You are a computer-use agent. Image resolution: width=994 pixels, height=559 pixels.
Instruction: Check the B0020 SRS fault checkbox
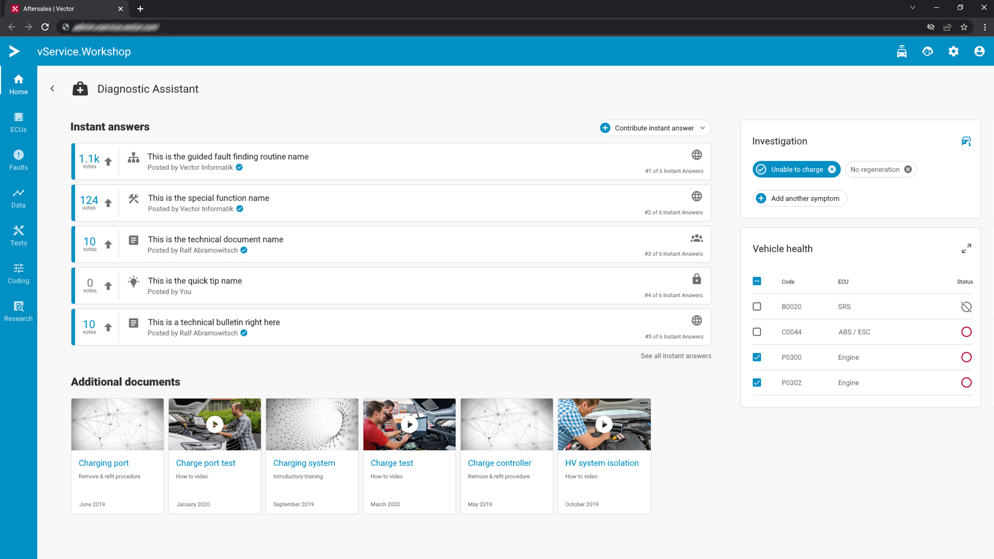click(756, 307)
